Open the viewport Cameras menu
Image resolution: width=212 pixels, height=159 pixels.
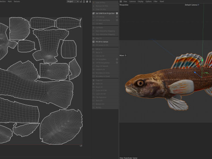click(x=132, y=1)
